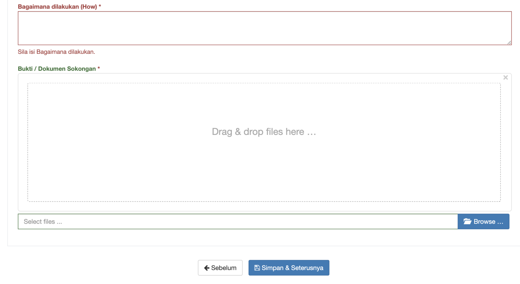Remove files using the X icon in preview
The height and width of the screenshot is (284, 520).
(x=505, y=77)
